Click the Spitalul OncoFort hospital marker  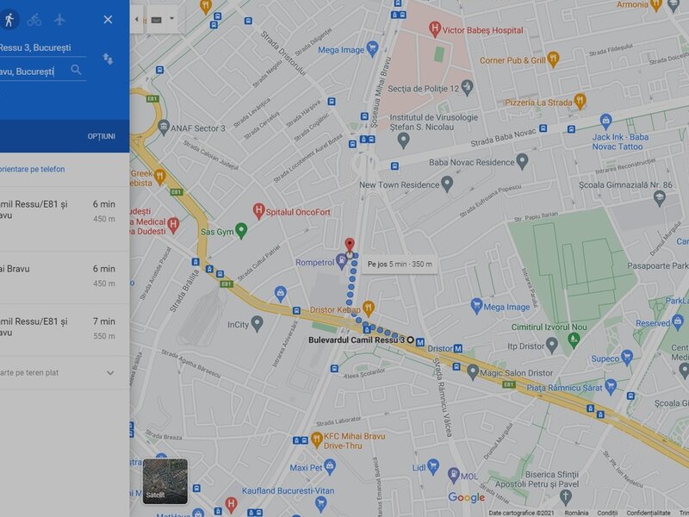coord(259,211)
